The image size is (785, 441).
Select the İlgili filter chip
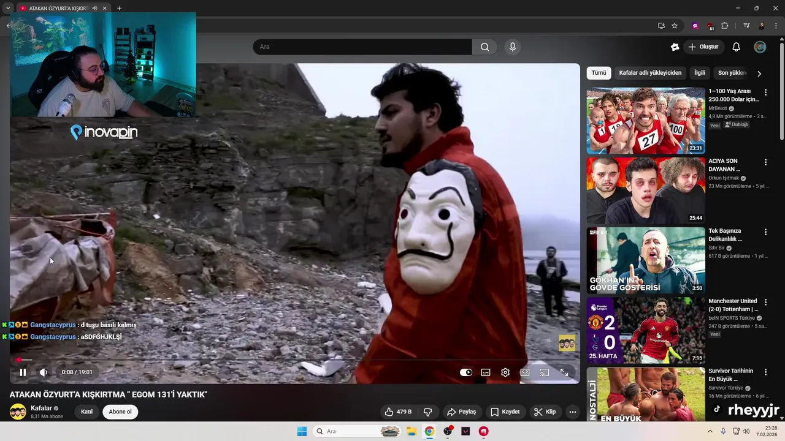pyautogui.click(x=700, y=73)
